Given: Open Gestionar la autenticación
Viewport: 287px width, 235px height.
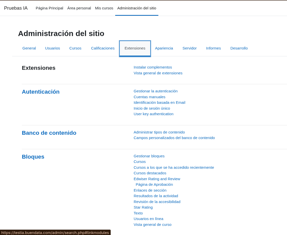Looking at the screenshot, I should (x=156, y=91).
